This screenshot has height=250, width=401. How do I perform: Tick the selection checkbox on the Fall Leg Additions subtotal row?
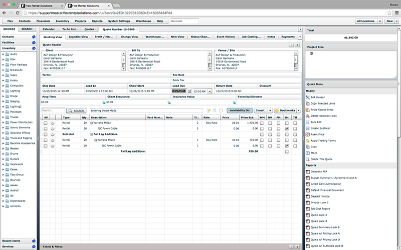(46, 134)
